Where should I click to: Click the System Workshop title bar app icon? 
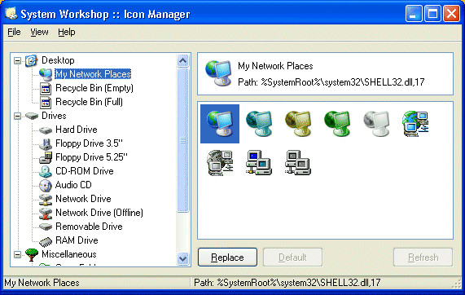coord(11,13)
